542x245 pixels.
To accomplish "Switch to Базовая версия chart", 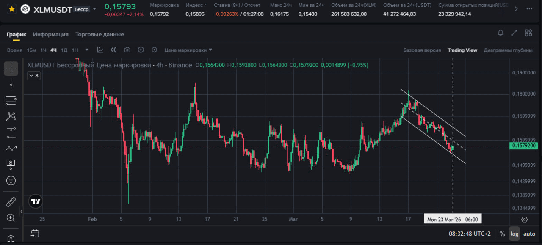I will (x=422, y=50).
